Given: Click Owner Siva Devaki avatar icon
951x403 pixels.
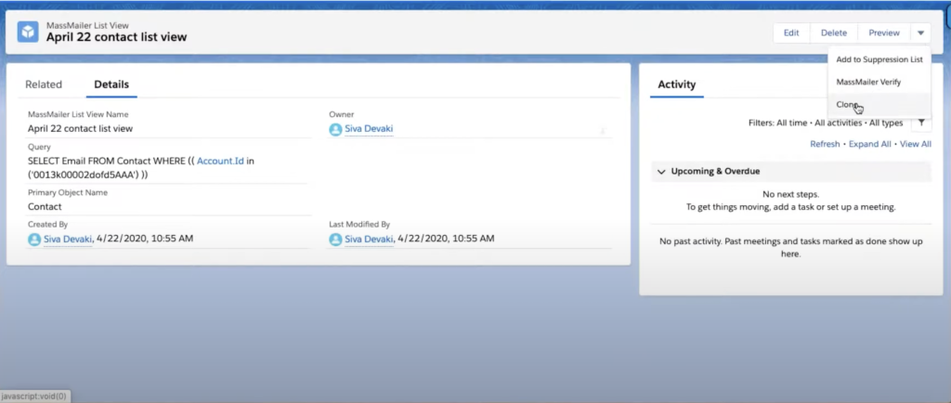Looking at the screenshot, I should (x=335, y=129).
